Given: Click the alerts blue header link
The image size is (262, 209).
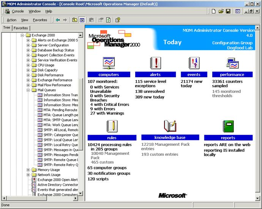Looking at the screenshot, I should tap(155, 75).
